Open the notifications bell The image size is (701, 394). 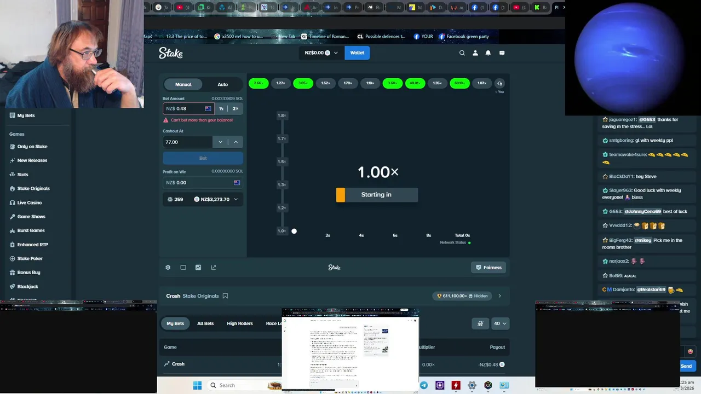[x=488, y=53]
